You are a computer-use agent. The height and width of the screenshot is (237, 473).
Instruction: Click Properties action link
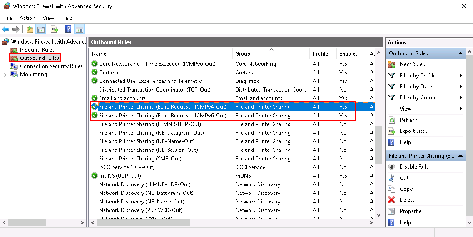pos(412,211)
